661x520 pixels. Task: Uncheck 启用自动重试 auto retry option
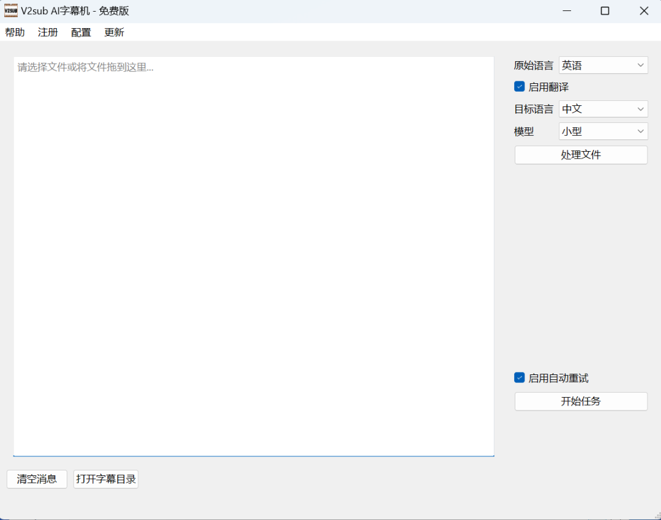tap(519, 377)
